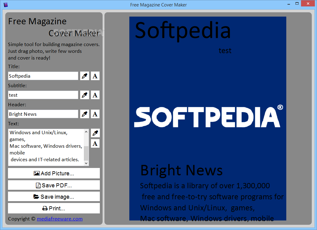
Task: Pick subtitle color with the eyedropper
Action: point(84,95)
